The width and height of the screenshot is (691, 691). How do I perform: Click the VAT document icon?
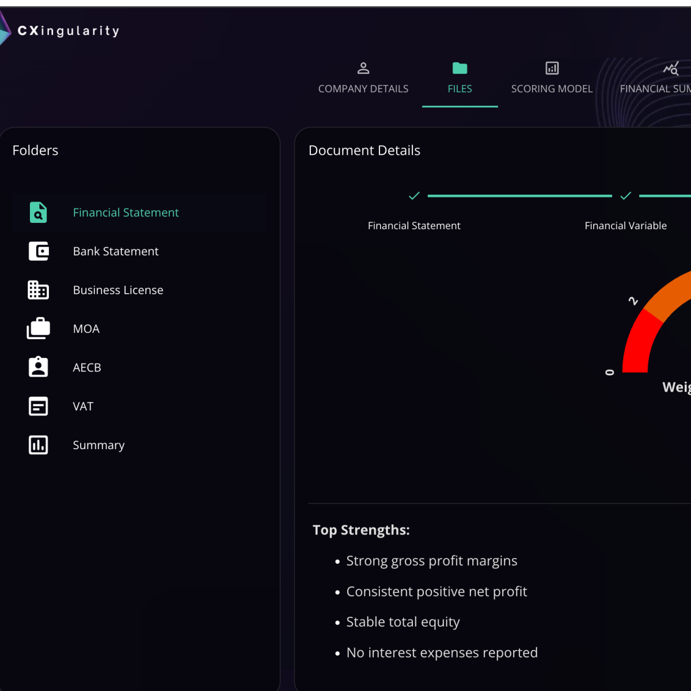(x=38, y=407)
